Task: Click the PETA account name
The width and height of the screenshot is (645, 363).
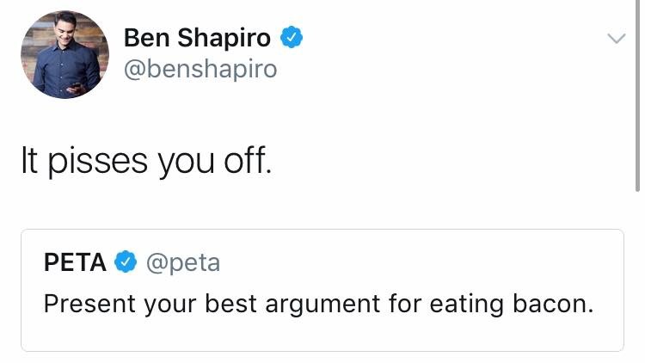Action: point(76,262)
